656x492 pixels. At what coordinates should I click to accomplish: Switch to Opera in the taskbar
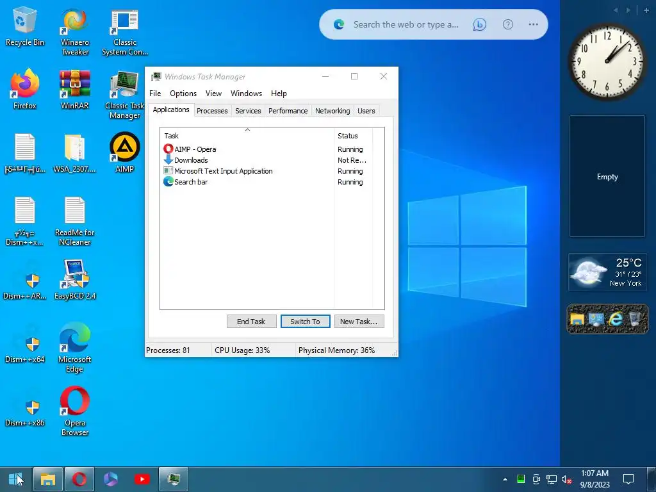tap(79, 479)
